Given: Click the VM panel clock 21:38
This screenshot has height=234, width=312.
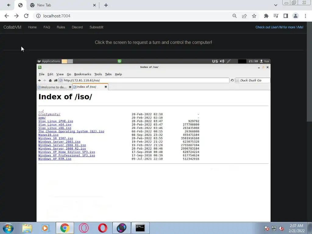Looking at the screenshot, I should pyautogui.click(x=253, y=61).
